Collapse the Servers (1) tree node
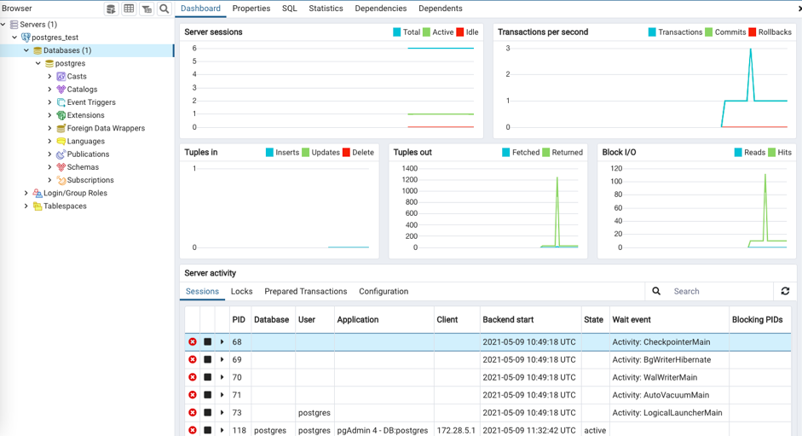This screenshot has width=802, height=436. click(x=3, y=25)
